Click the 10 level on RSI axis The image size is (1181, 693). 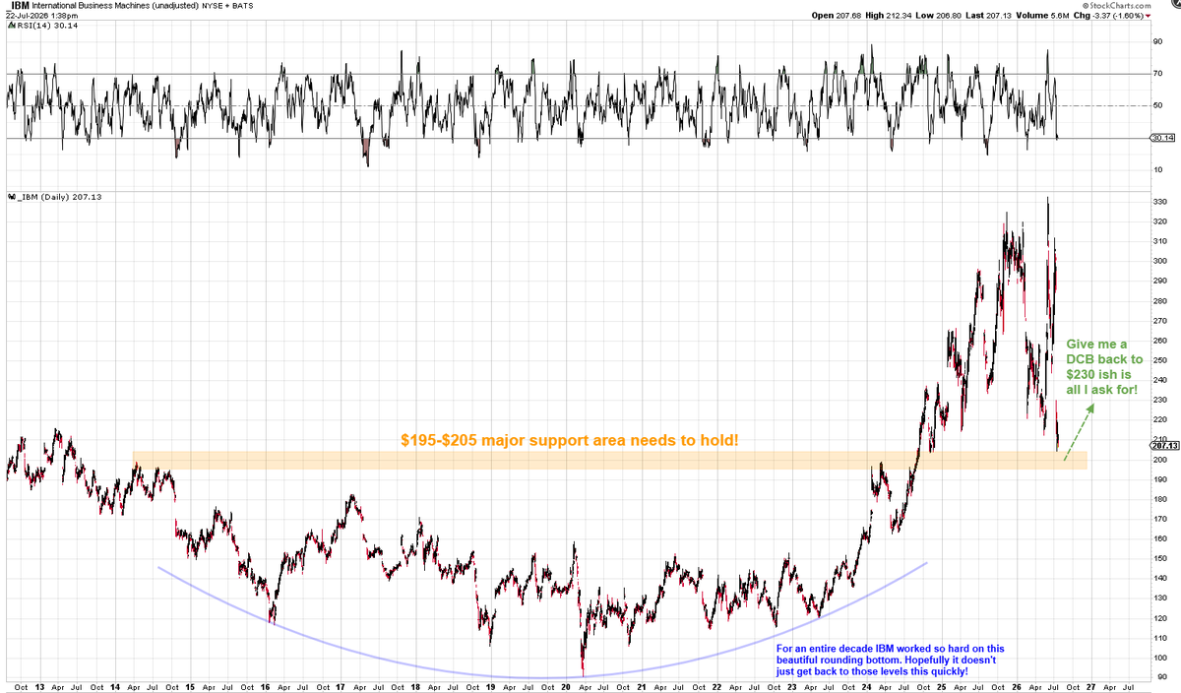point(1157,170)
